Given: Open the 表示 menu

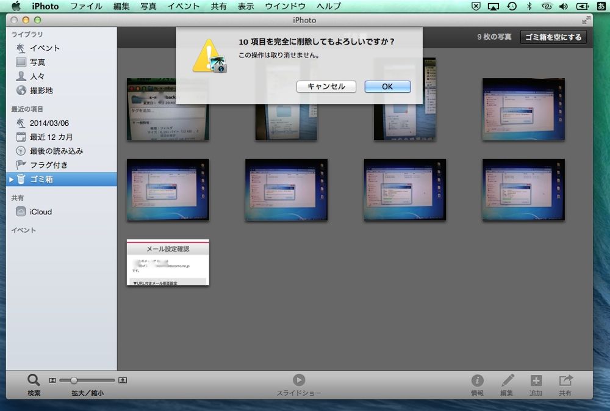Looking at the screenshot, I should [246, 6].
